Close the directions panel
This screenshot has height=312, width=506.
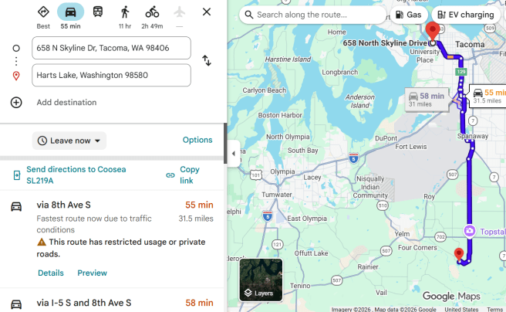(207, 12)
